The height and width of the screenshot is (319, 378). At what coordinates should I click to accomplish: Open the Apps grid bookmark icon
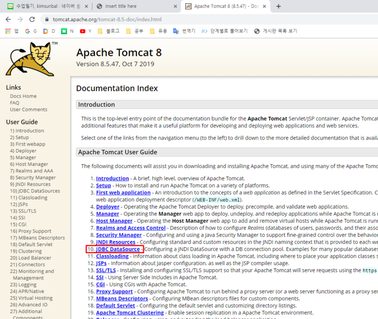pos(8,31)
